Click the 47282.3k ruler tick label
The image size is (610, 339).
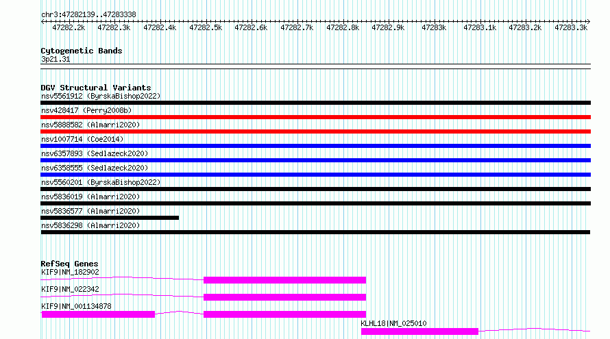click(x=114, y=28)
